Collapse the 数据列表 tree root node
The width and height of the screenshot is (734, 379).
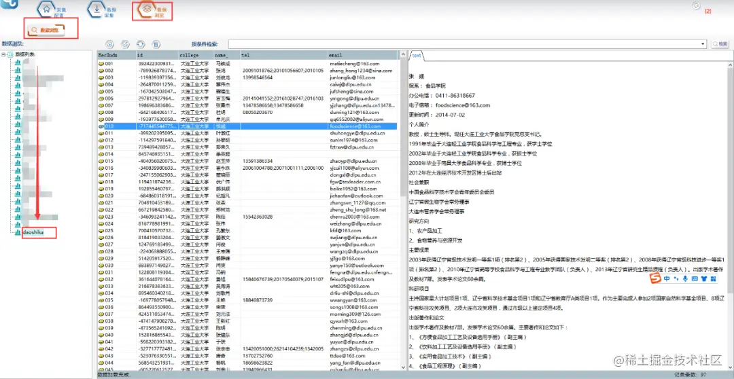4,55
